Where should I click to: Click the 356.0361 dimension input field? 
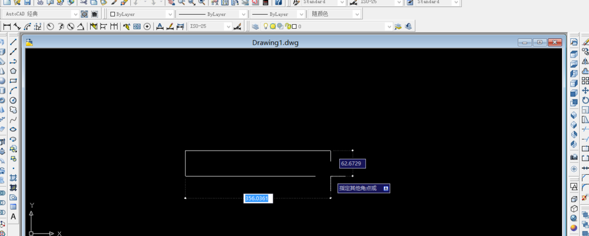coord(259,198)
